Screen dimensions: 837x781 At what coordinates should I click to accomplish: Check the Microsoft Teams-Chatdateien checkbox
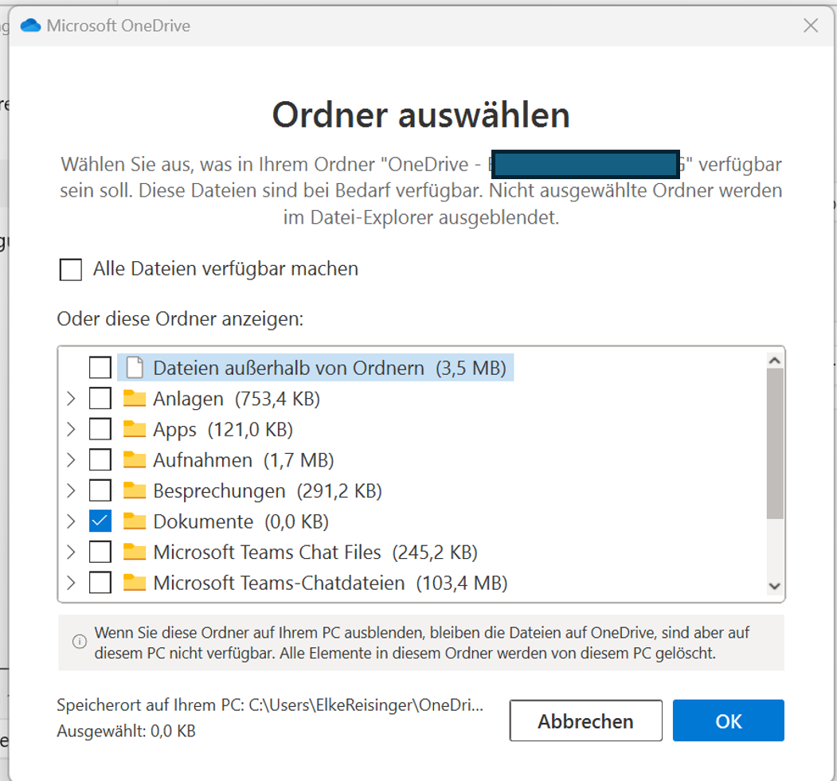(x=100, y=582)
